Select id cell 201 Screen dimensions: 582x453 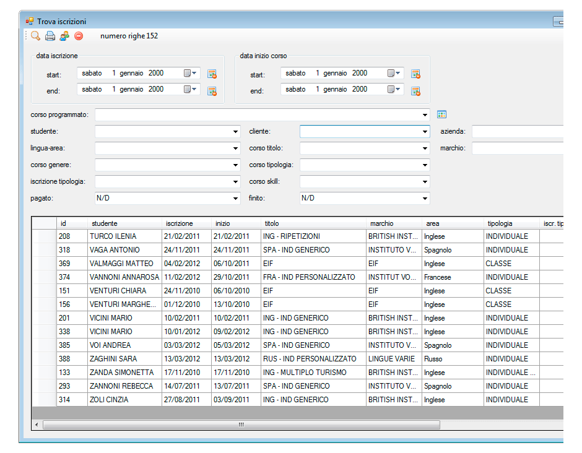[72, 318]
